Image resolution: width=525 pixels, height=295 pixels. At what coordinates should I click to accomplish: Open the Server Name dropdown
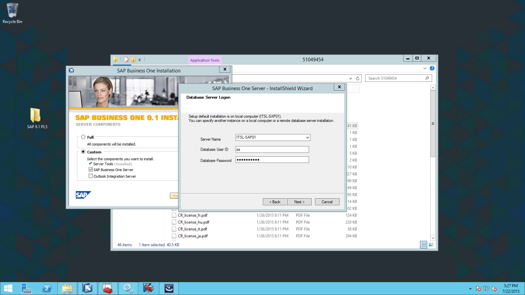click(x=307, y=137)
